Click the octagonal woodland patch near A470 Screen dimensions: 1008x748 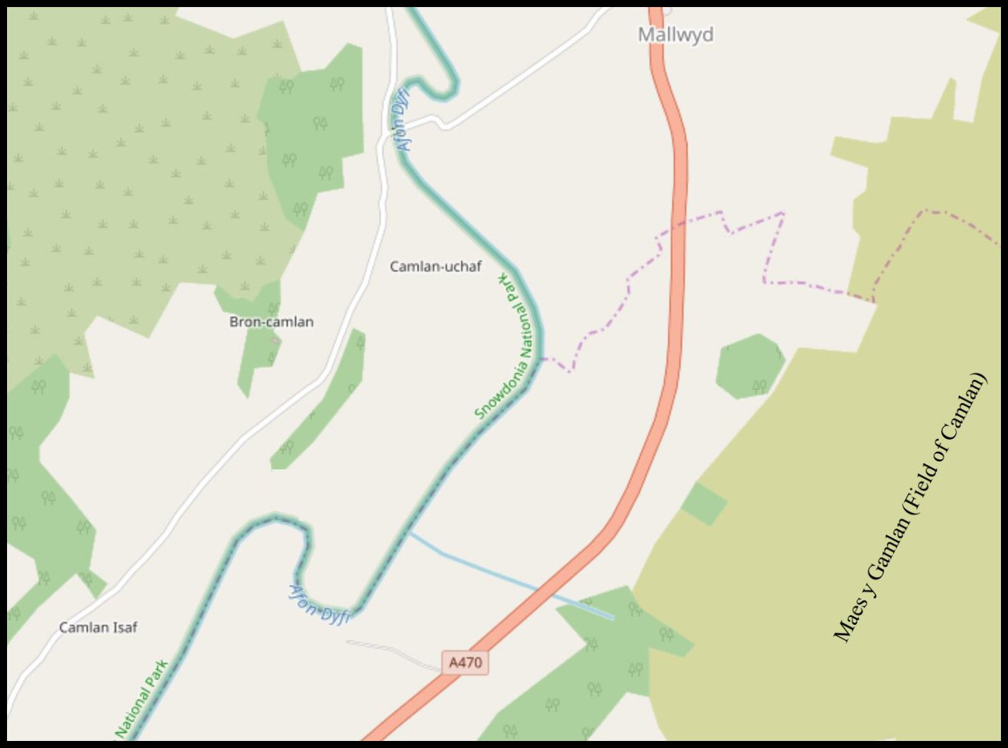tap(750, 367)
